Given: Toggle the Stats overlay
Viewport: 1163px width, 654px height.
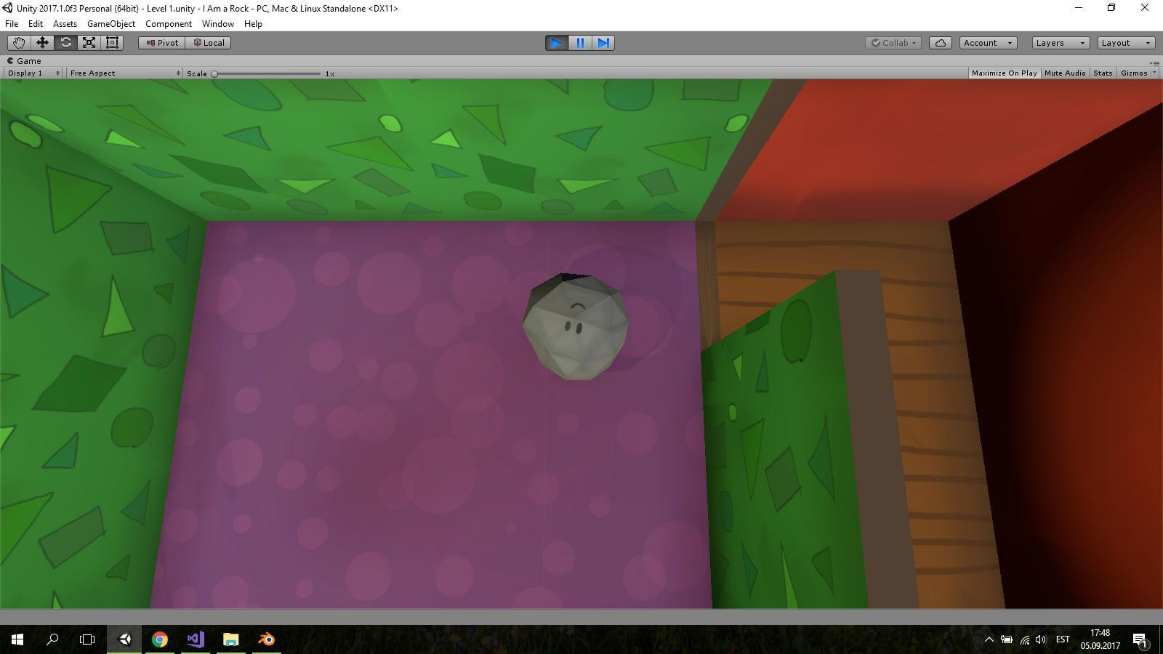Looking at the screenshot, I should click(x=1103, y=73).
